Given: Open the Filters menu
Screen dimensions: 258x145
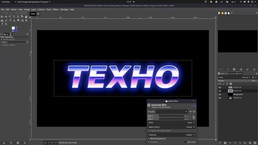Looking at the screenshot, I should click(56, 10).
